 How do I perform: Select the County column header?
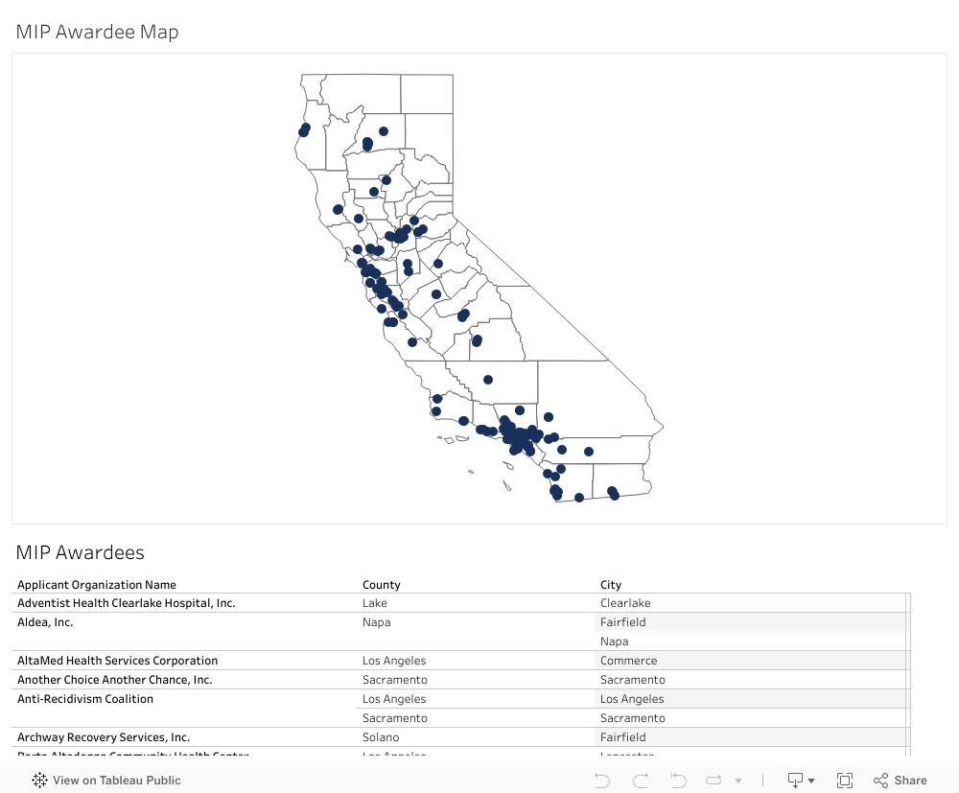pos(382,585)
